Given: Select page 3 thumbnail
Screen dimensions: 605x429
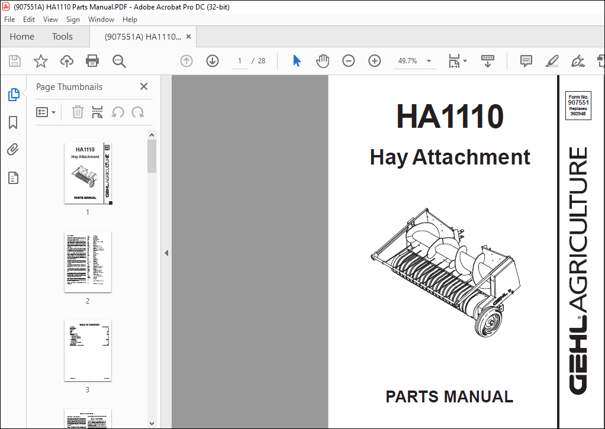Looking at the screenshot, I should (88, 351).
